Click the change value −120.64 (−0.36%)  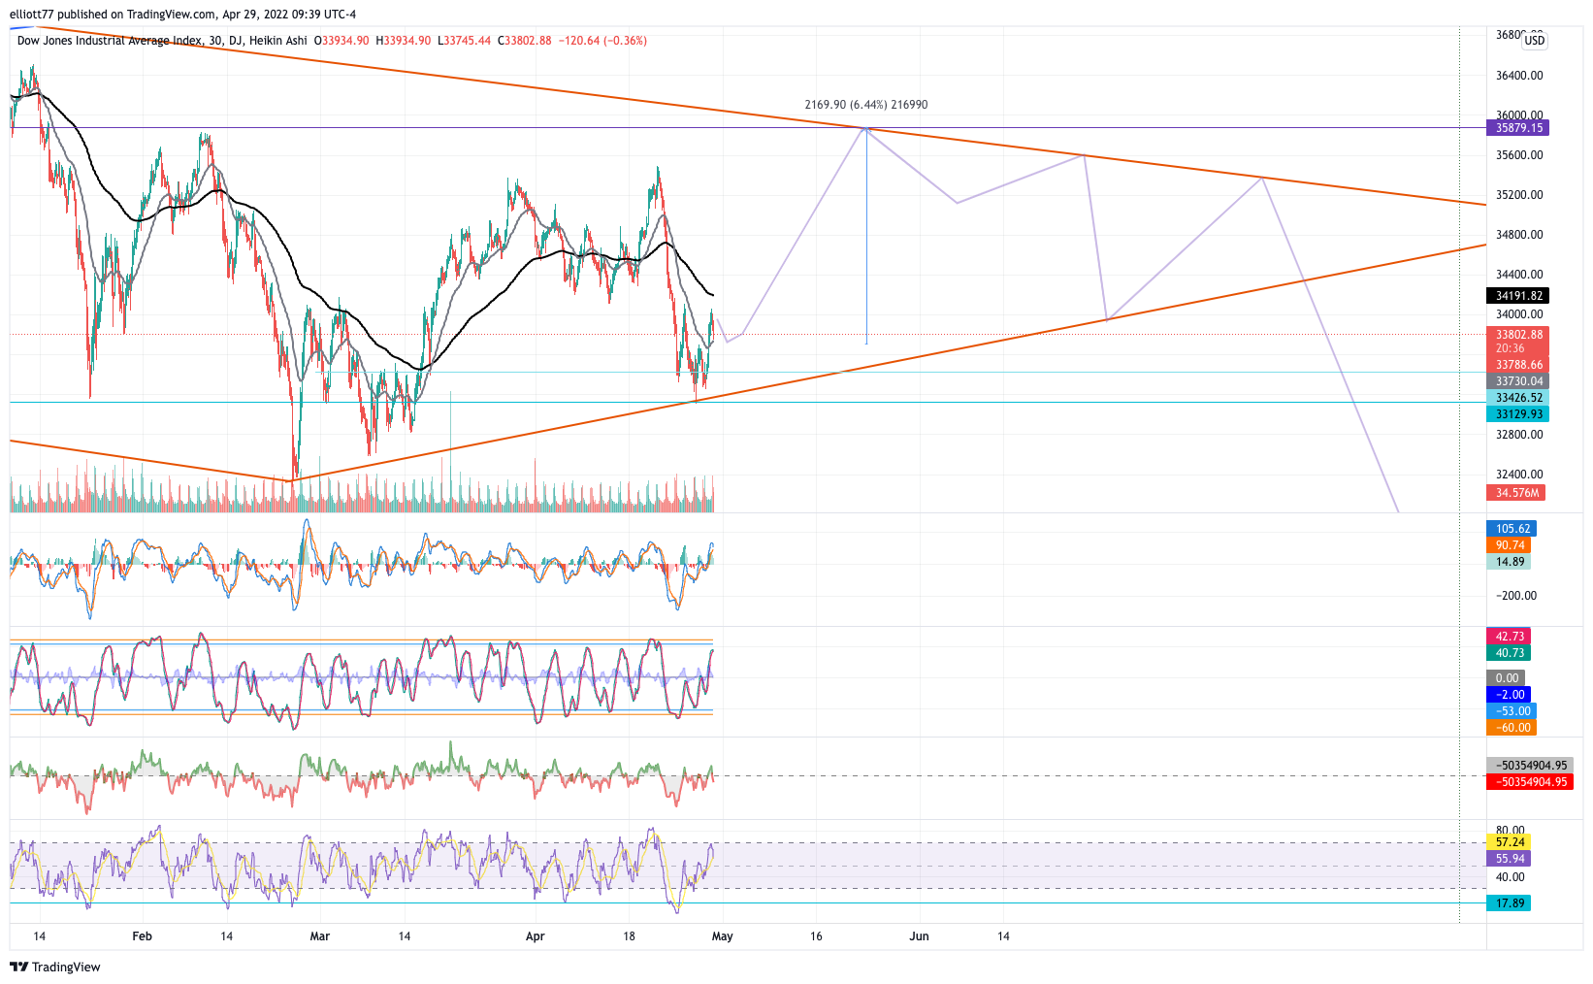tap(602, 41)
